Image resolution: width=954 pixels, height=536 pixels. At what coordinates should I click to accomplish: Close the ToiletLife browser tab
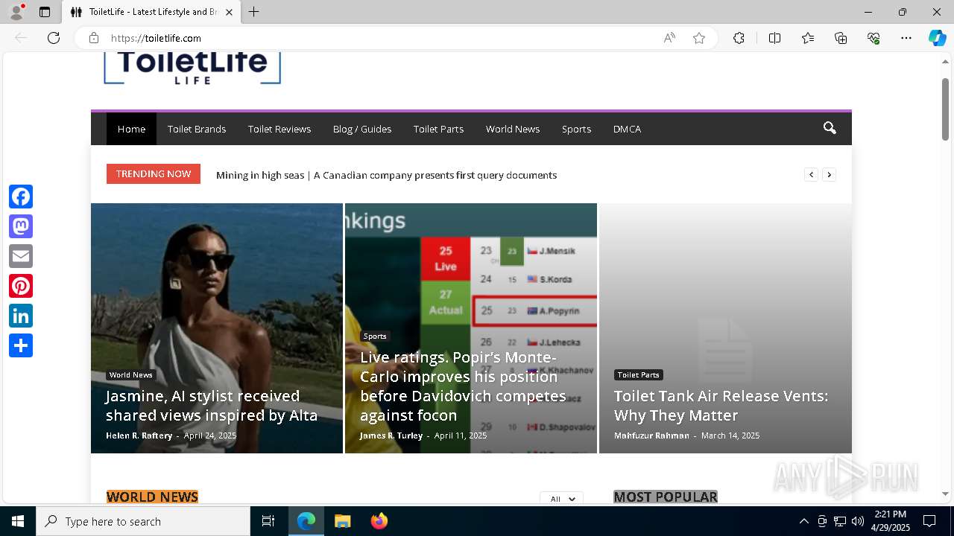coord(229,12)
